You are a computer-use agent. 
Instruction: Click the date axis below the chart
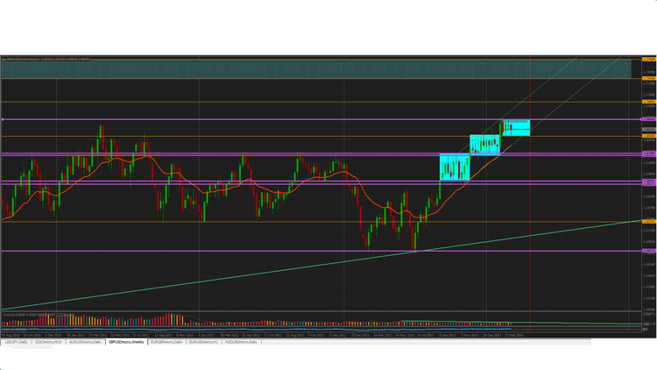tap(321, 335)
